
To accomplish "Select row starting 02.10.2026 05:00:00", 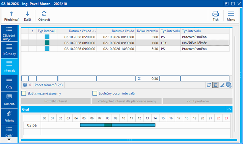I will tap(125, 37).
